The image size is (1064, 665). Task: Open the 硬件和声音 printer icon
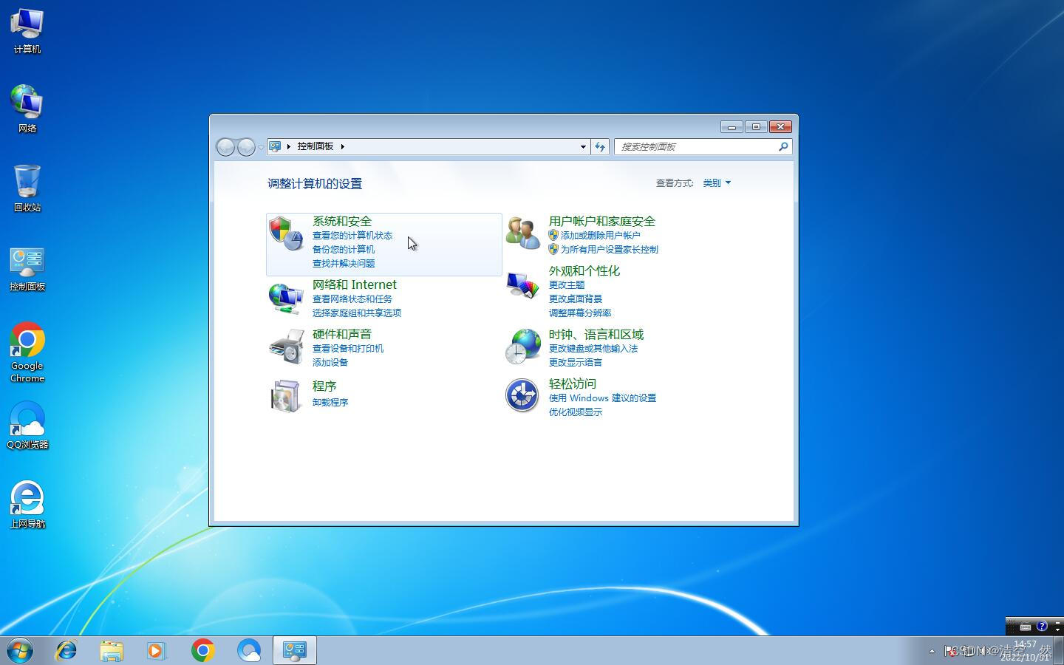tap(287, 347)
